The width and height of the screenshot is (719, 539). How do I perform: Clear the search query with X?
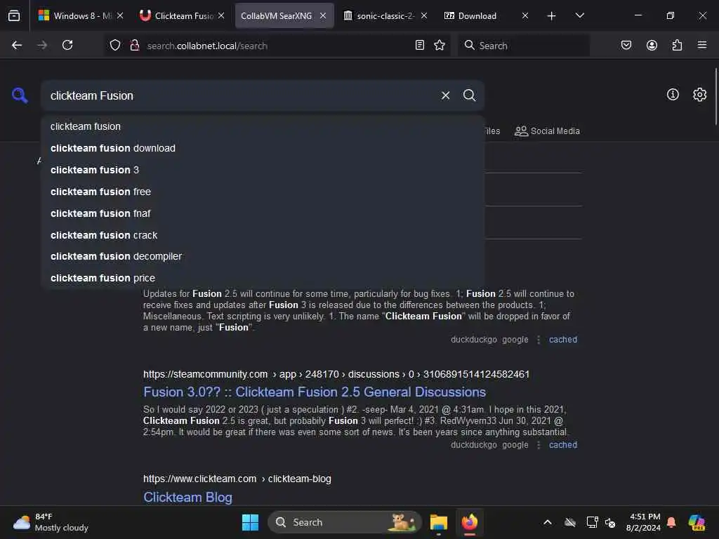[446, 95]
